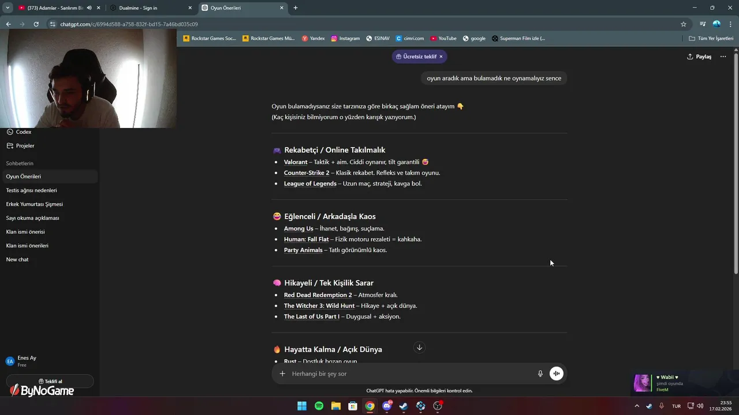Viewport: 739px width, 415px height.
Task: Open the three-dot conversation options menu
Action: pyautogui.click(x=723, y=56)
